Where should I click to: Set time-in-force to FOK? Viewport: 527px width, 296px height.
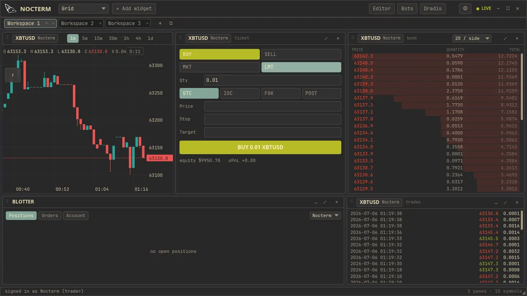pyautogui.click(x=281, y=93)
